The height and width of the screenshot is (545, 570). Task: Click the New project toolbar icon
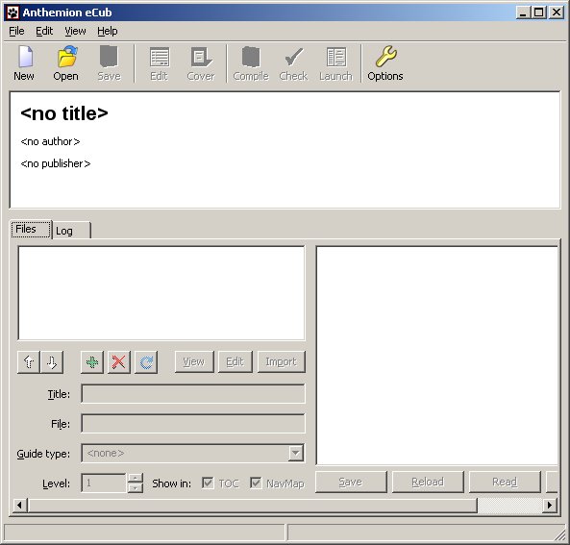(24, 63)
